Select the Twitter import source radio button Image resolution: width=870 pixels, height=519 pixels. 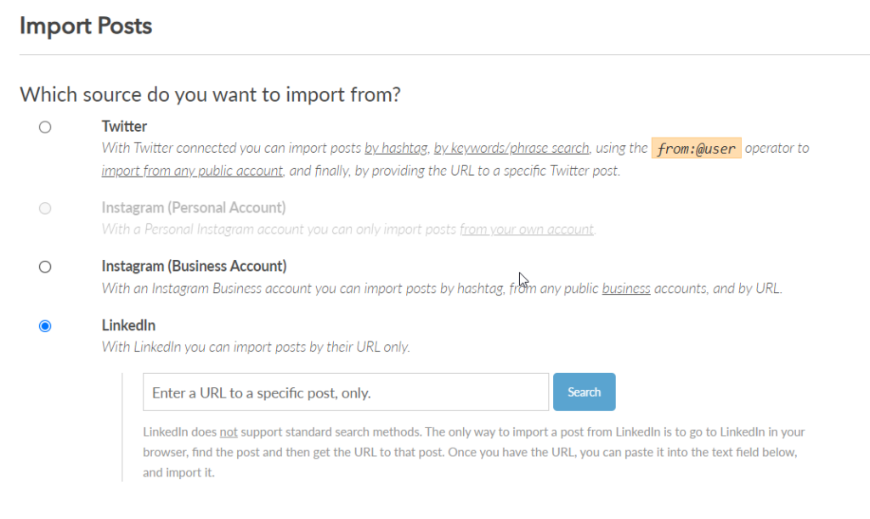[45, 127]
